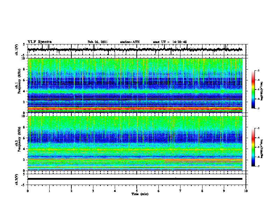
Task: Click the ch.1 colorbar log(PSD) unit label
Action: [x=262, y=91]
